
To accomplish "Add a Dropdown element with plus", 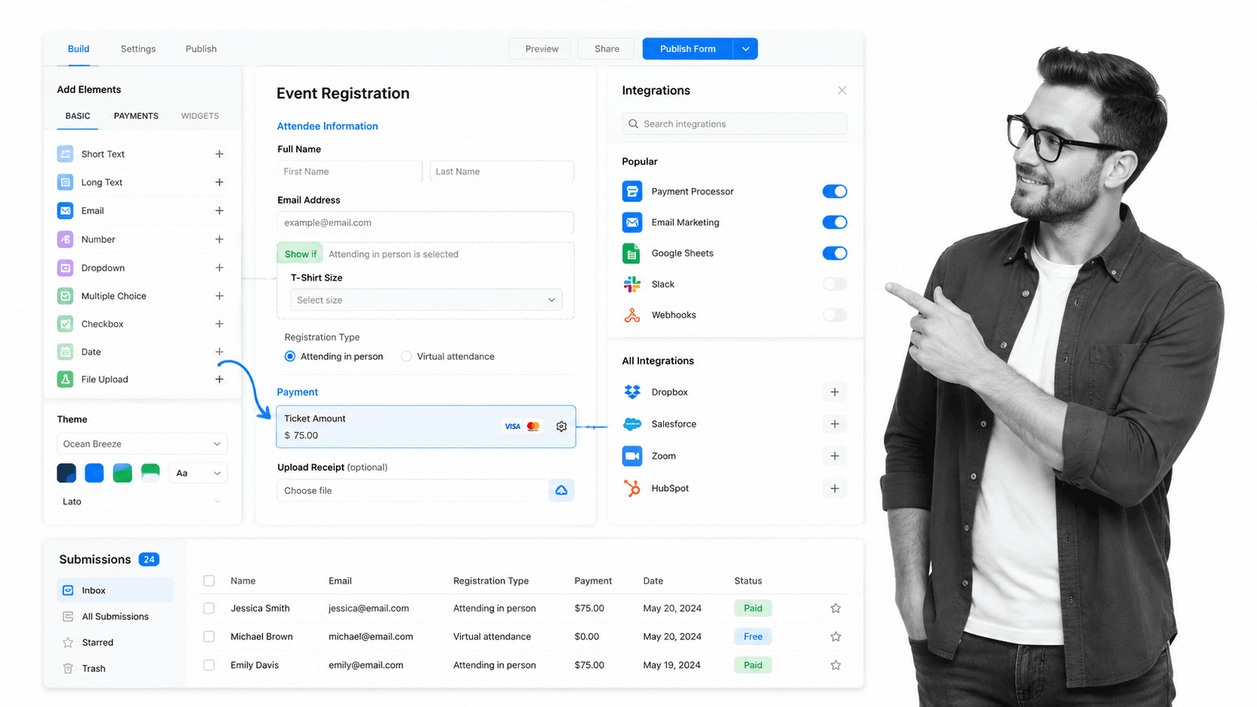I will tap(220, 267).
